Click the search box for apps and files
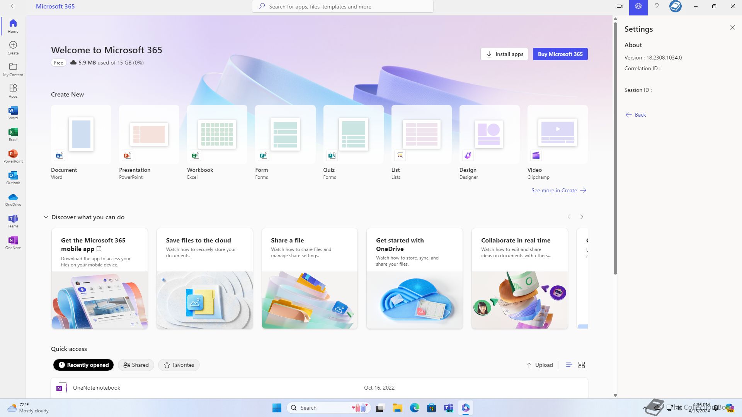The width and height of the screenshot is (742, 417). 342,7
